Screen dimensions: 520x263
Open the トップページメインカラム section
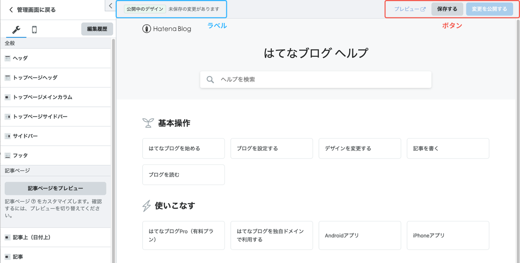(x=56, y=97)
